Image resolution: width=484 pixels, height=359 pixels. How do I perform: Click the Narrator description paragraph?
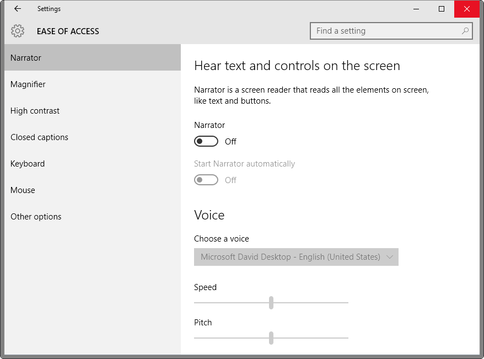click(311, 95)
